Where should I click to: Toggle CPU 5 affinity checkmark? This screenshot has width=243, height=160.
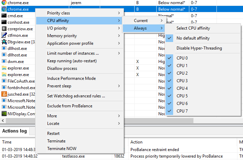pyautogui.click(x=169, y=96)
